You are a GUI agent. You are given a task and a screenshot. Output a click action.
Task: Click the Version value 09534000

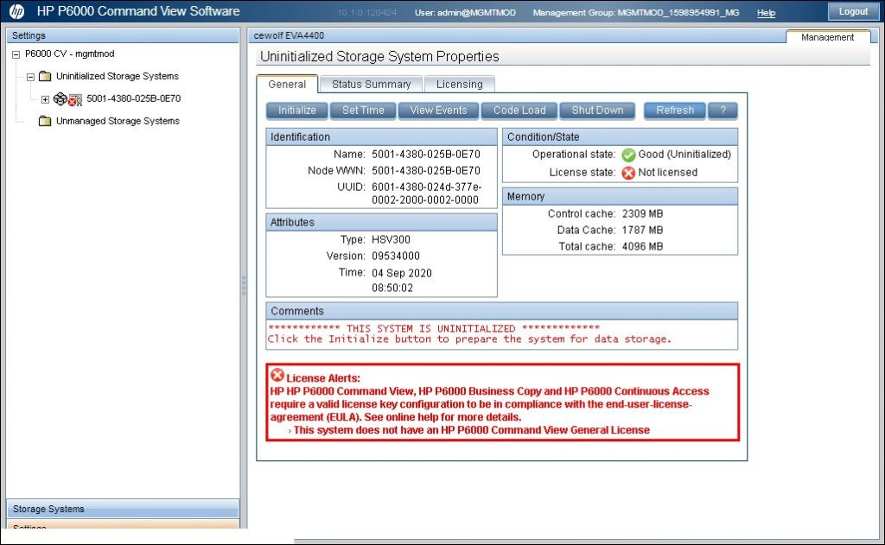tap(395, 256)
